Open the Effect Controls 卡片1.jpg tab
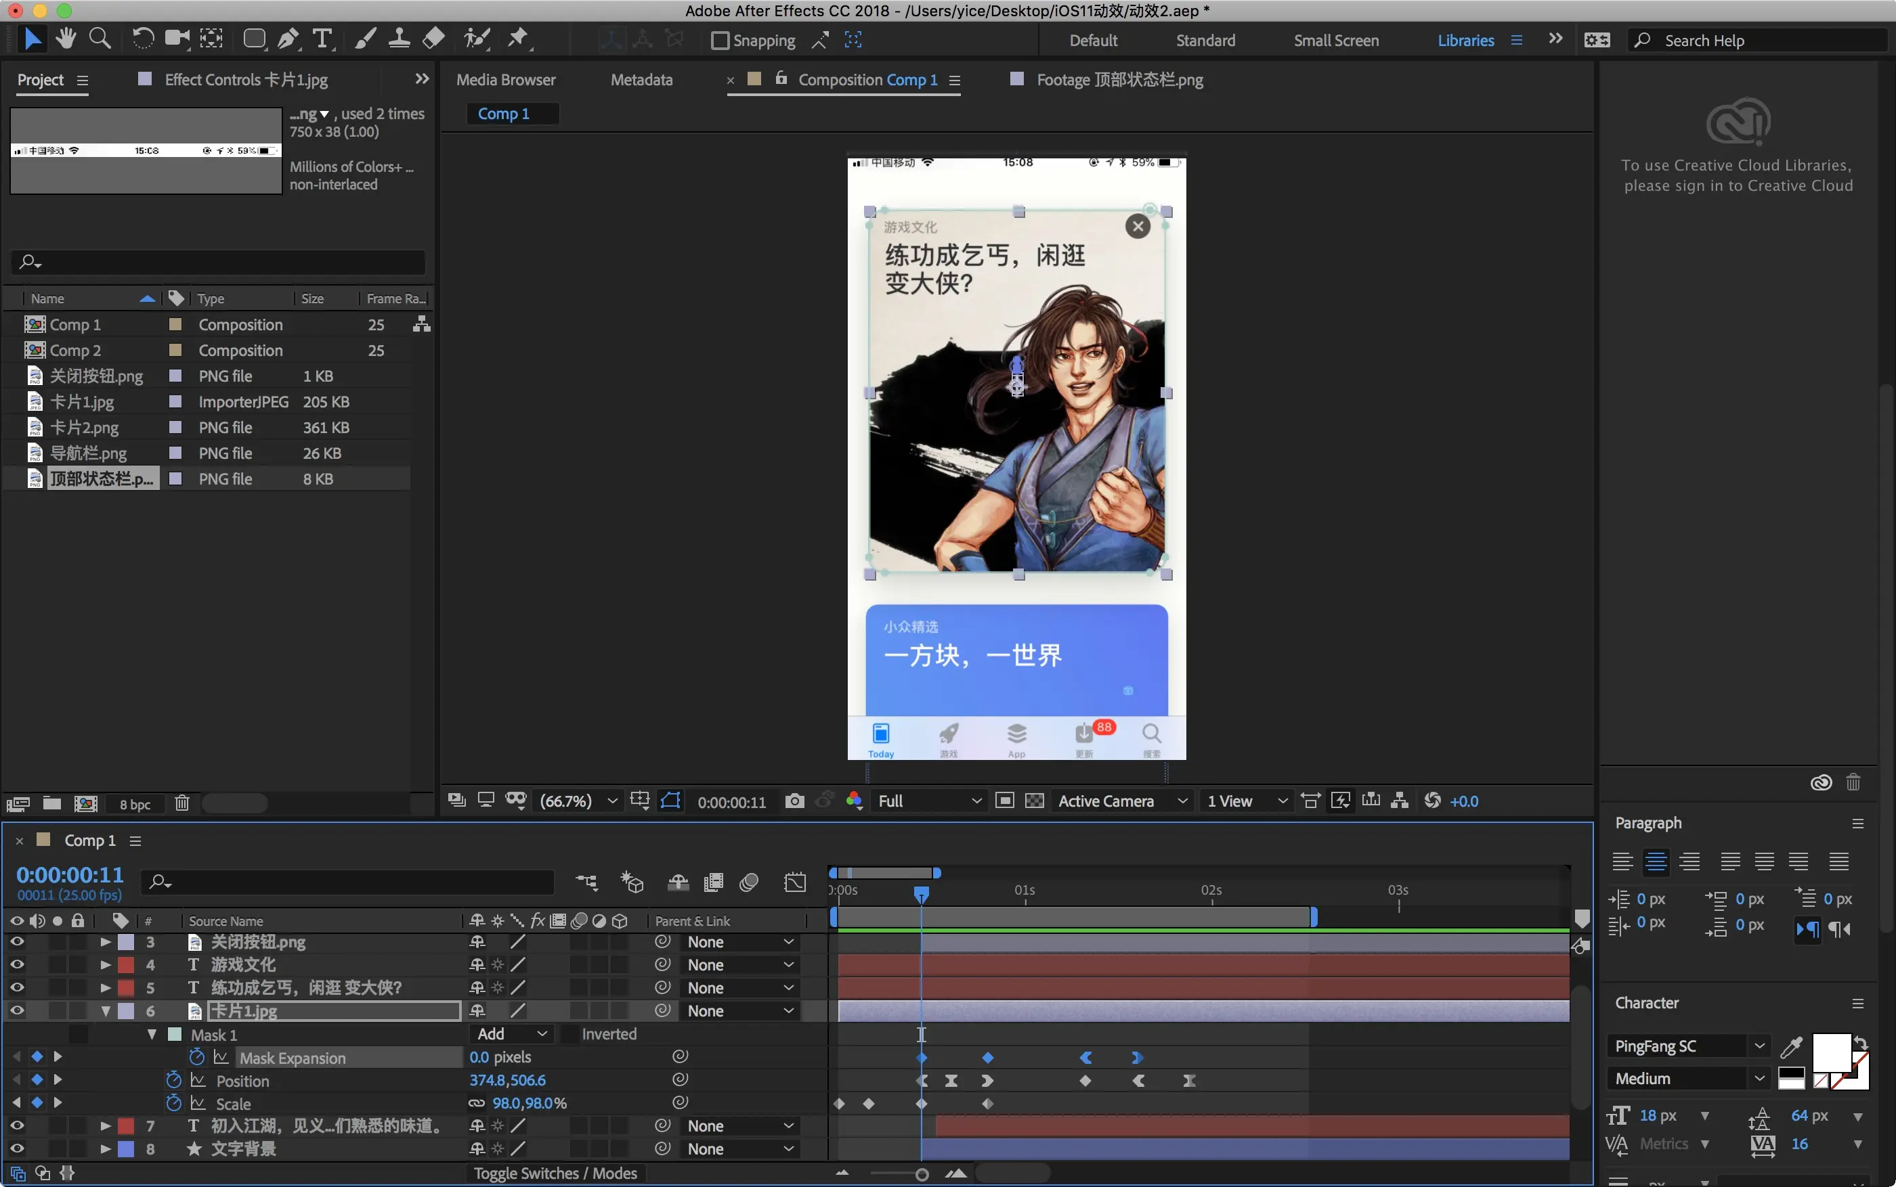Viewport: 1896px width, 1187px height. point(245,79)
